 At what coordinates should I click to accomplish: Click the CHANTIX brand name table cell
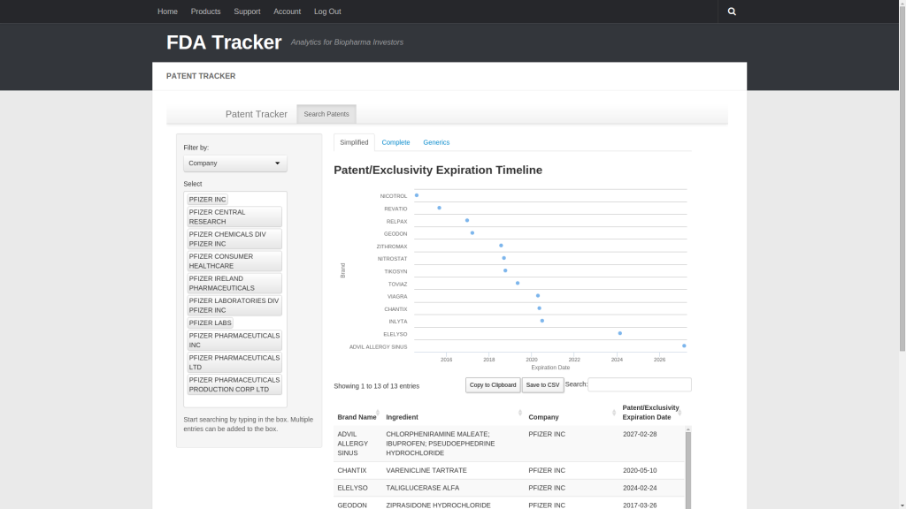pyautogui.click(x=357, y=470)
